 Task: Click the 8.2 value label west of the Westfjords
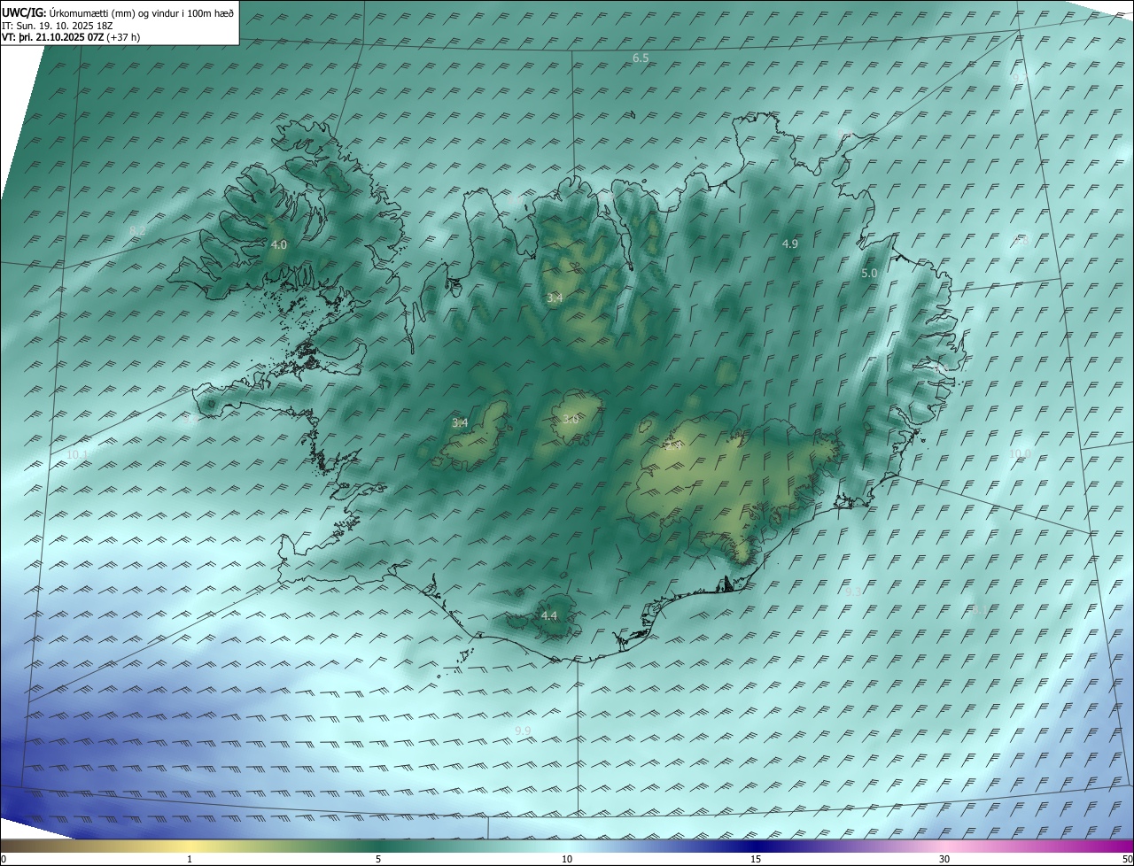(137, 232)
